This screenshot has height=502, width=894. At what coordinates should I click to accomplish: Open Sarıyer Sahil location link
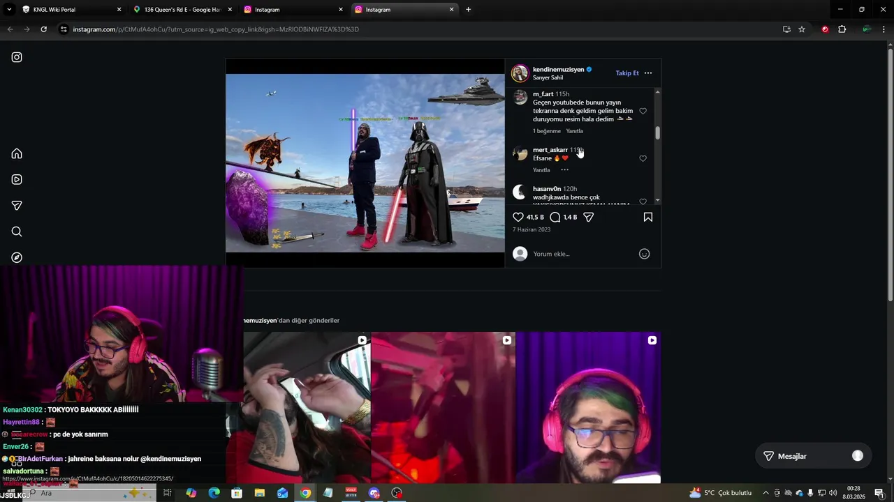(x=548, y=77)
